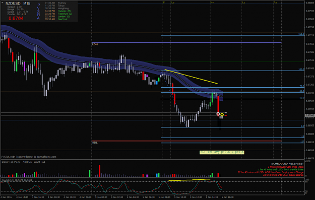Open the chart dropdown arrow beside NZDUSD
This screenshot has height=200, width=315.
3,3
